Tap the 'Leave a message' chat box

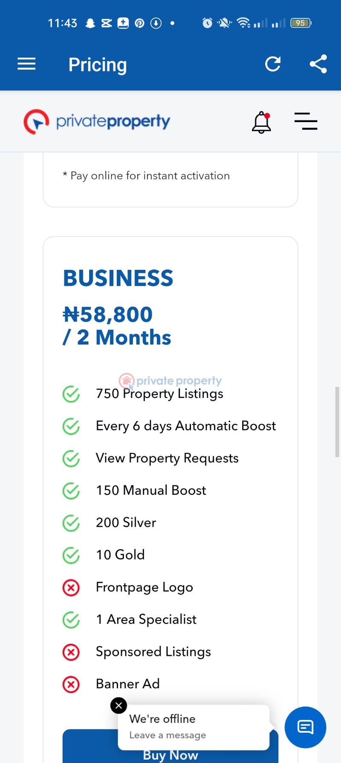click(x=194, y=727)
